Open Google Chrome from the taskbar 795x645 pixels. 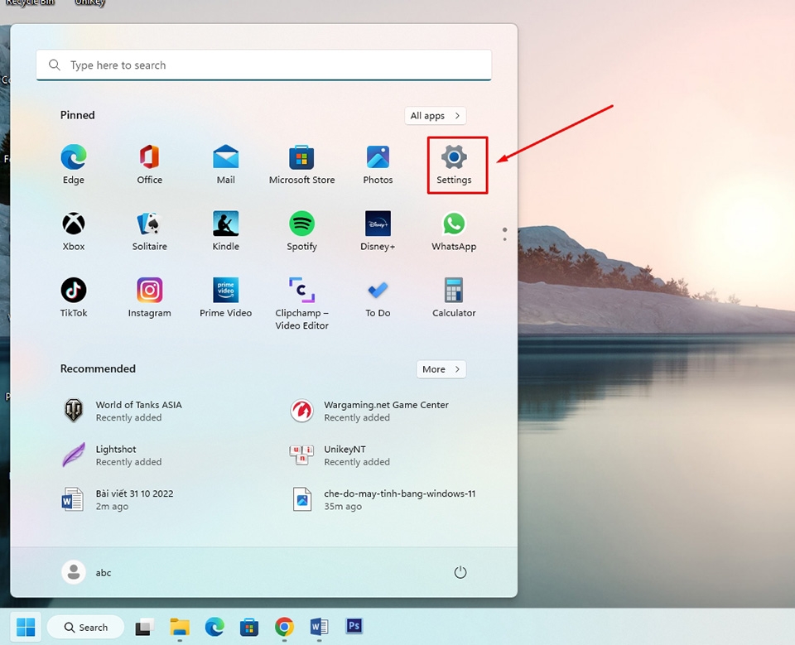click(x=284, y=627)
